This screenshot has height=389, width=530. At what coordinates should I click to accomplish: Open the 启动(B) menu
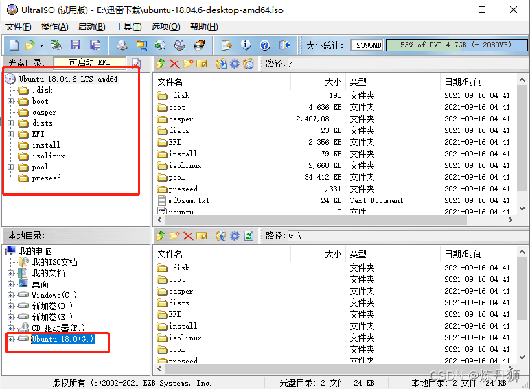pos(91,27)
